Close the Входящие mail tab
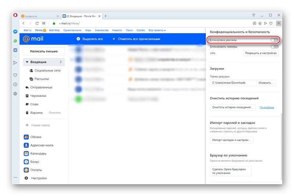This screenshot has width=294, height=196. click(99, 16)
